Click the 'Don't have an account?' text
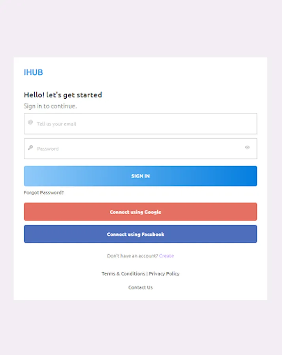The width and height of the screenshot is (282, 355). click(132, 256)
